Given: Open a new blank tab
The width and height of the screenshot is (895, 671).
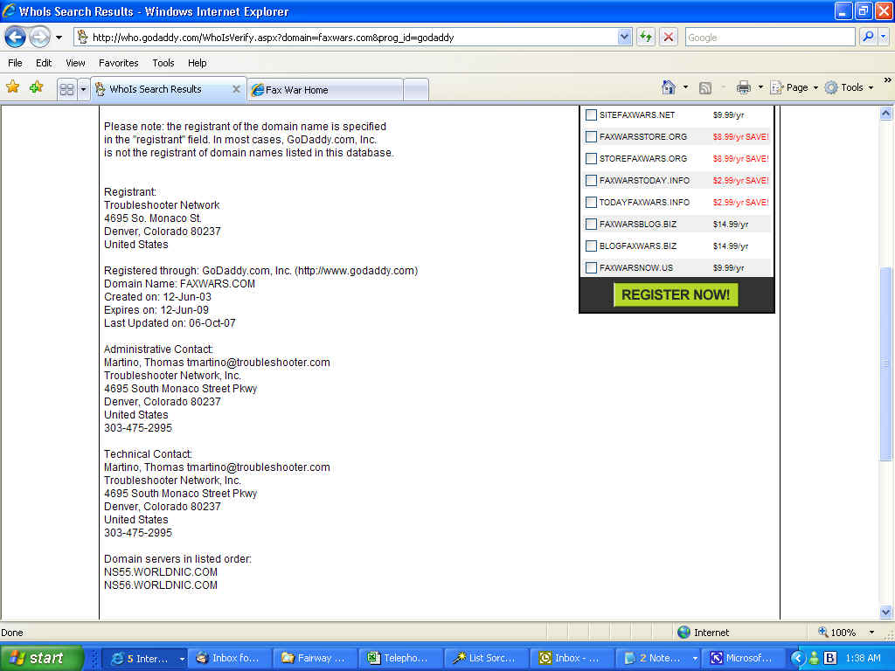Looking at the screenshot, I should point(415,90).
